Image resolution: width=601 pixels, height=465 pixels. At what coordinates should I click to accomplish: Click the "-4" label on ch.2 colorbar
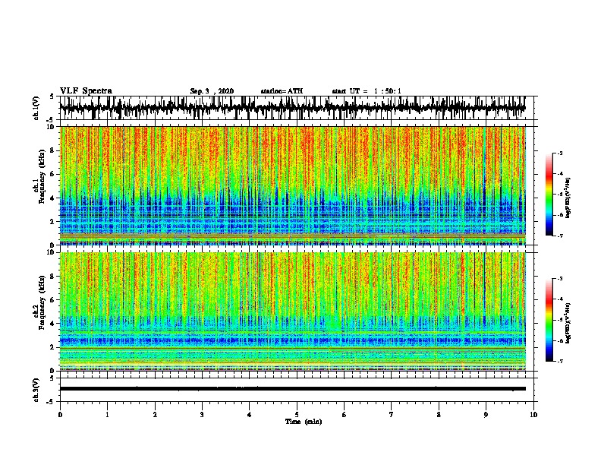(x=559, y=299)
